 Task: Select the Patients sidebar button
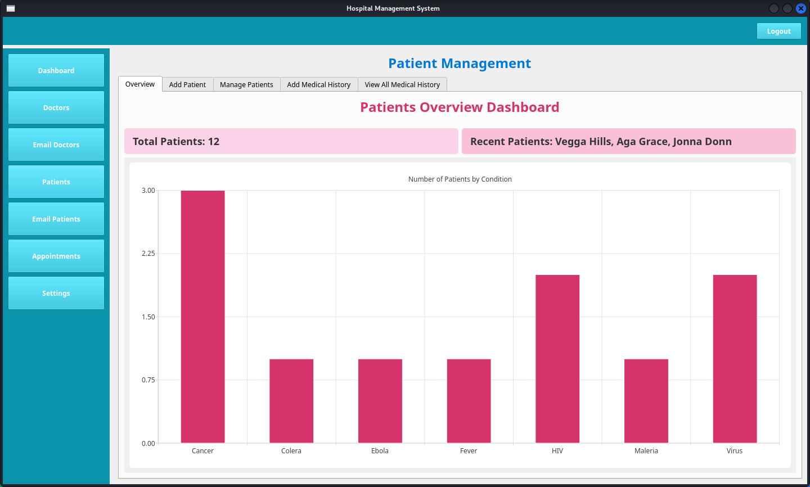tap(56, 182)
